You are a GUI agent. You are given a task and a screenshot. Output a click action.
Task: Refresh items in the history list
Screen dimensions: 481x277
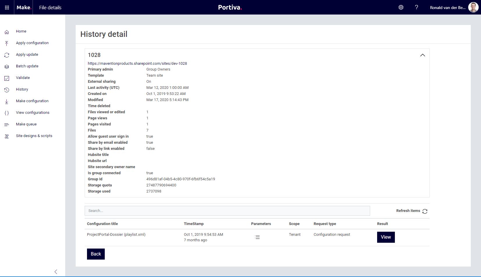click(425, 211)
